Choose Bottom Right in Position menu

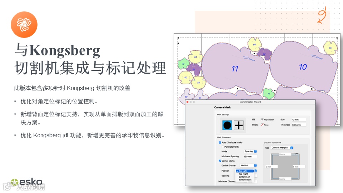(x=245, y=180)
